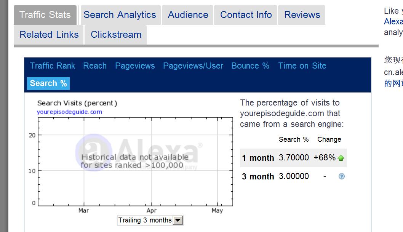Click the green up arrow icon

click(341, 158)
